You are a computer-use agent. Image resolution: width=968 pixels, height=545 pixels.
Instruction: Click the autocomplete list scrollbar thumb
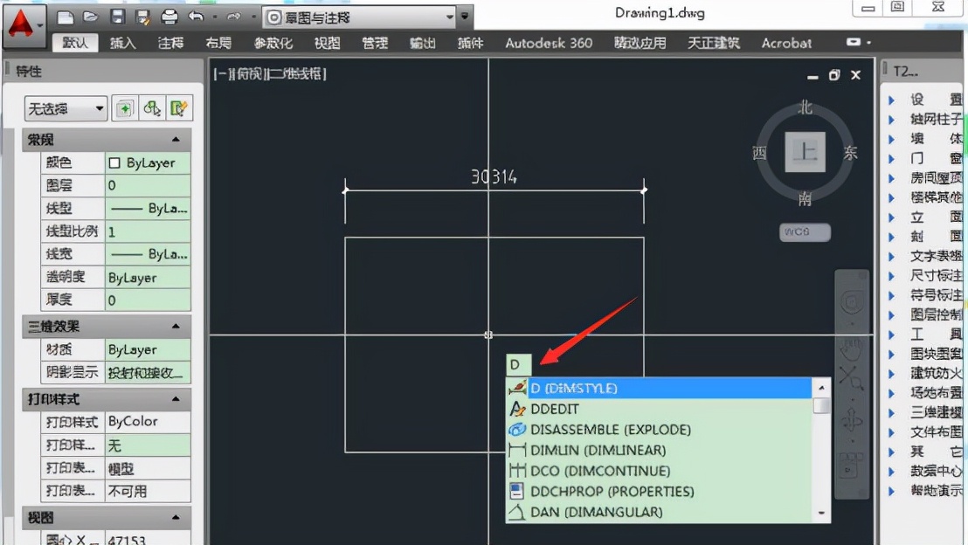coord(821,405)
